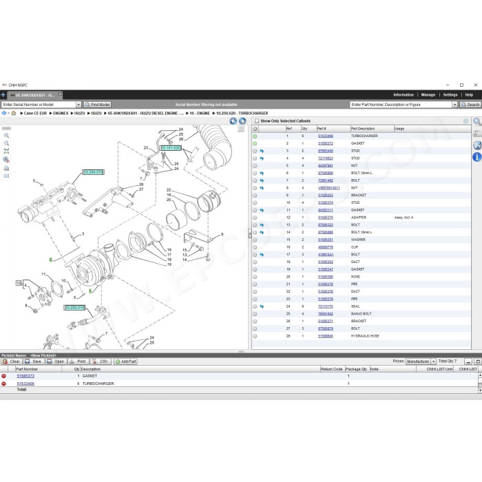The image size is (482, 482).
Task: Open the Manage menu
Action: [x=428, y=95]
